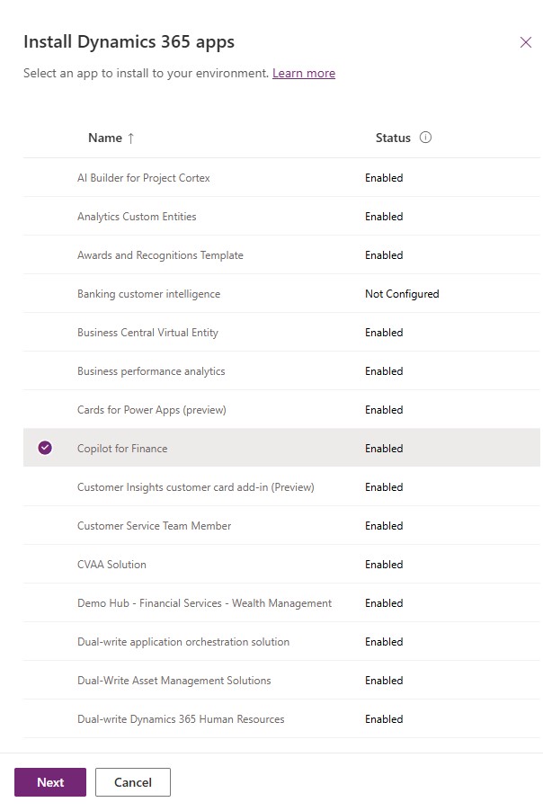Pick Customer Service Team Member row
Image resolution: width=543 pixels, height=811 pixels.
(x=282, y=525)
